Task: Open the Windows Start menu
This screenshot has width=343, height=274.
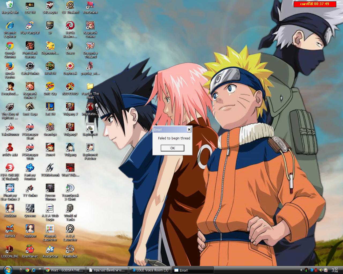Action: (x=8, y=270)
